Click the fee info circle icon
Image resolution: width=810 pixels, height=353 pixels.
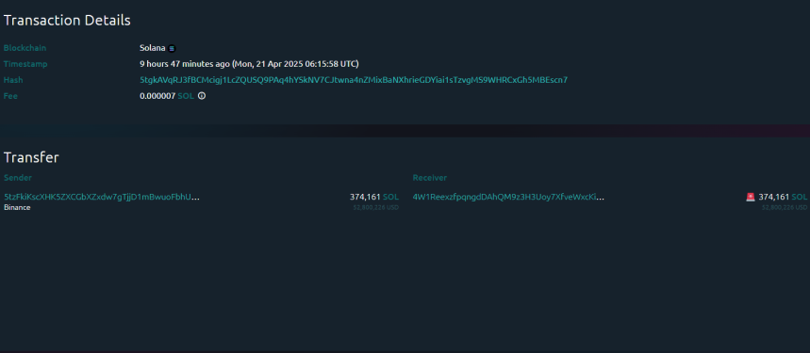[x=202, y=96]
